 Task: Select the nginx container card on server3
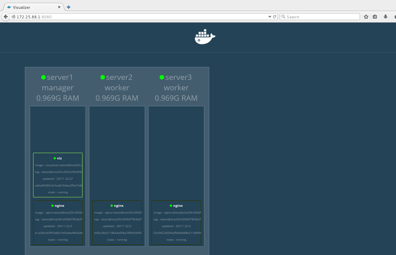(x=176, y=223)
